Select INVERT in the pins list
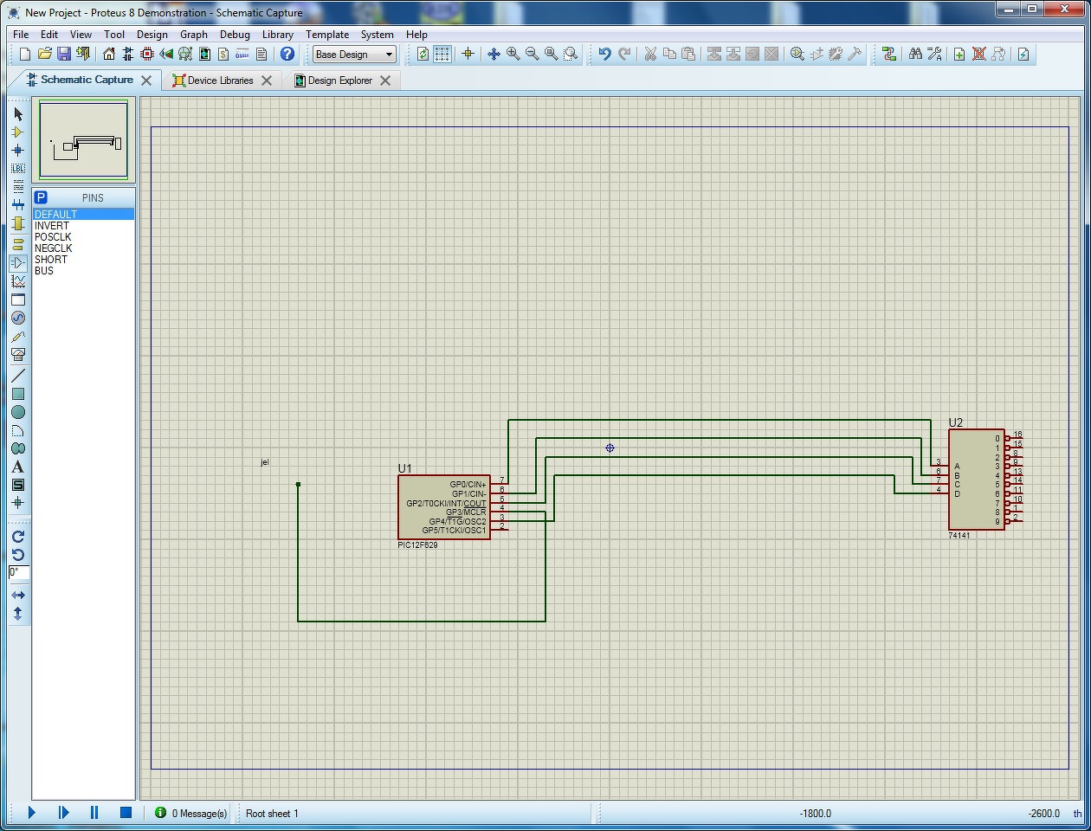1091x831 pixels. 52,226
